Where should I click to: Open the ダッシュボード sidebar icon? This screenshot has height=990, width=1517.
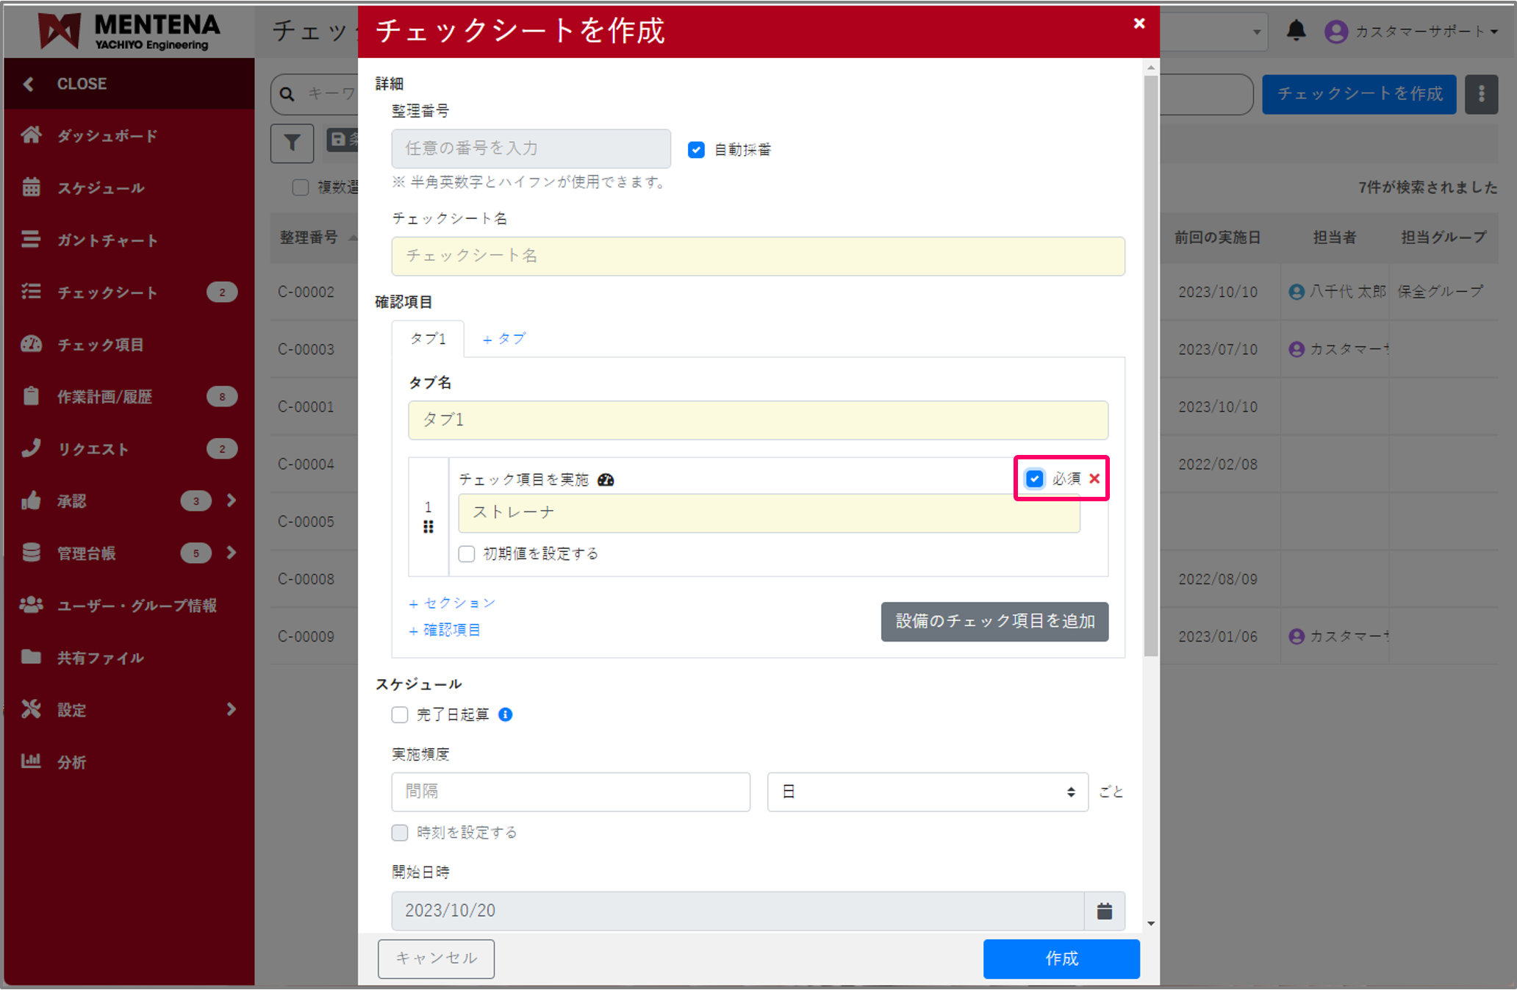pos(32,135)
